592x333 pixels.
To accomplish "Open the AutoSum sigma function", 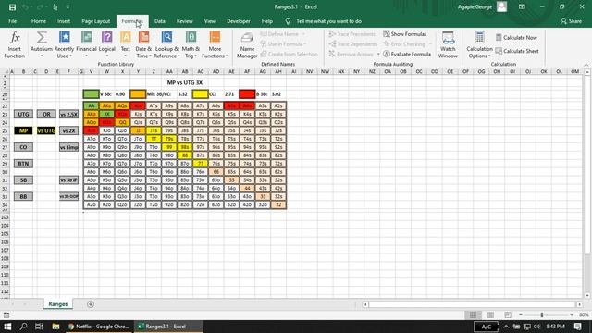I will (42, 44).
